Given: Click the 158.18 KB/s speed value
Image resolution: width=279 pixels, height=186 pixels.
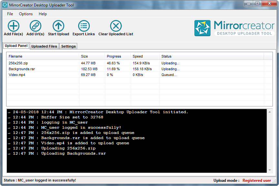Looking at the screenshot, I should [142, 69].
